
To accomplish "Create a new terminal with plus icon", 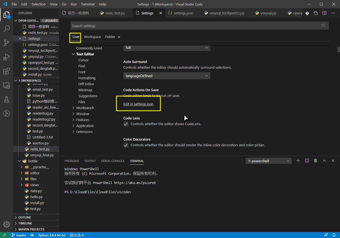I will coord(298,161).
